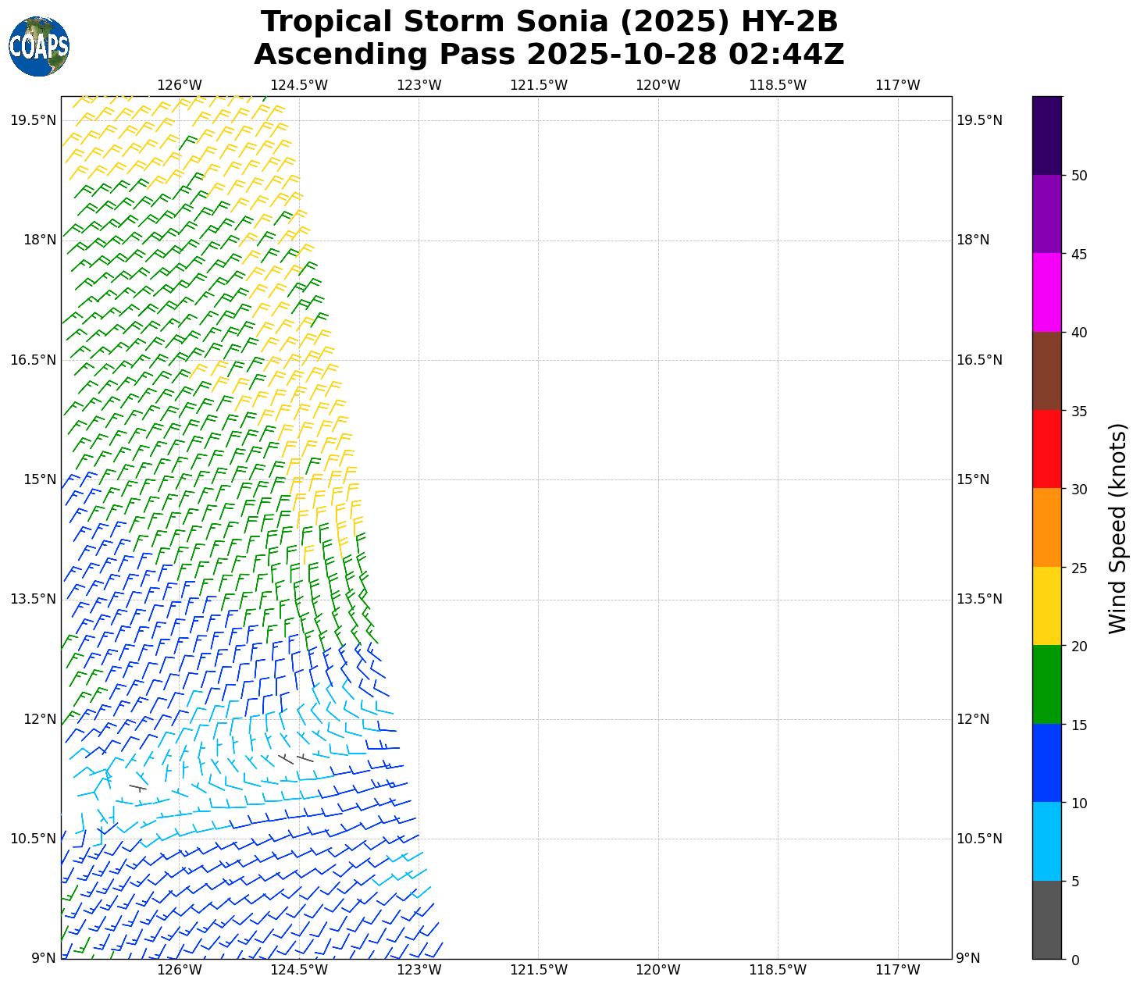Screen dimensions: 1140x987
Task: Click the orange 25-30 knots colorbar band
Action: (1046, 527)
